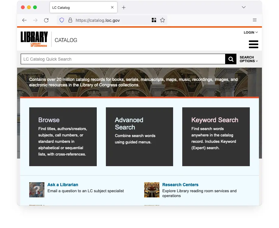This screenshot has width=279, height=228.
Task: Open the Keyword Search card
Action: [x=216, y=137]
